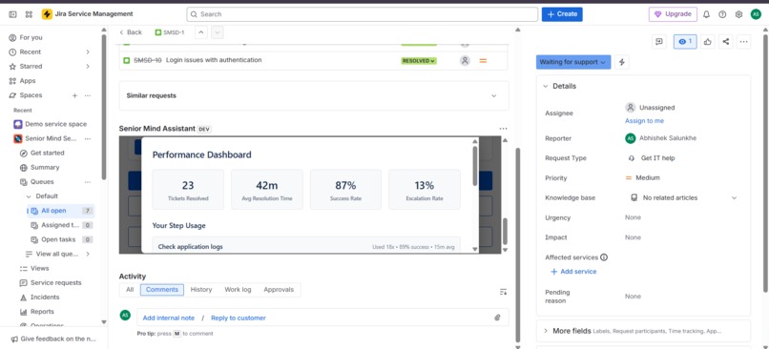Expand the Starred sidebar item

(x=88, y=66)
